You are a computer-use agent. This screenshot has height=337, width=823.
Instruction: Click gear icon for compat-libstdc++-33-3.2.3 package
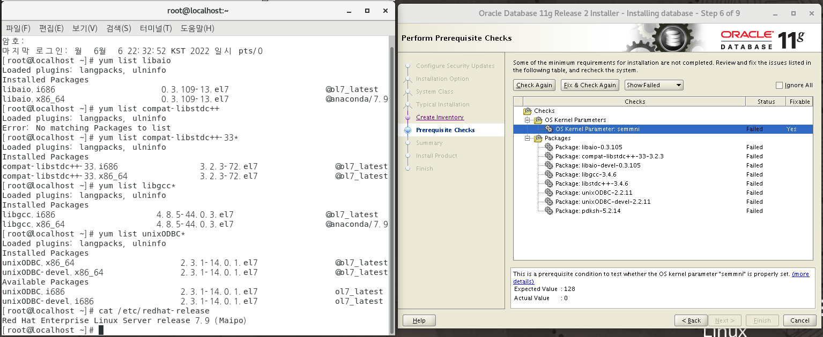click(549, 156)
